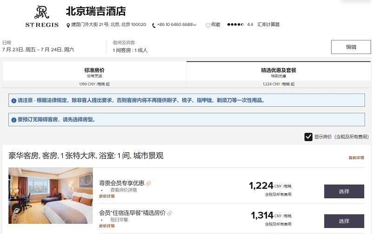
Task: Click the dates 7月23日–7月24日
Action: 38,50
